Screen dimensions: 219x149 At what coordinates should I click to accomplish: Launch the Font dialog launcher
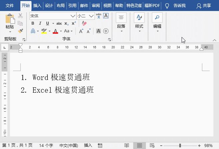pyautogui.click(x=109, y=40)
